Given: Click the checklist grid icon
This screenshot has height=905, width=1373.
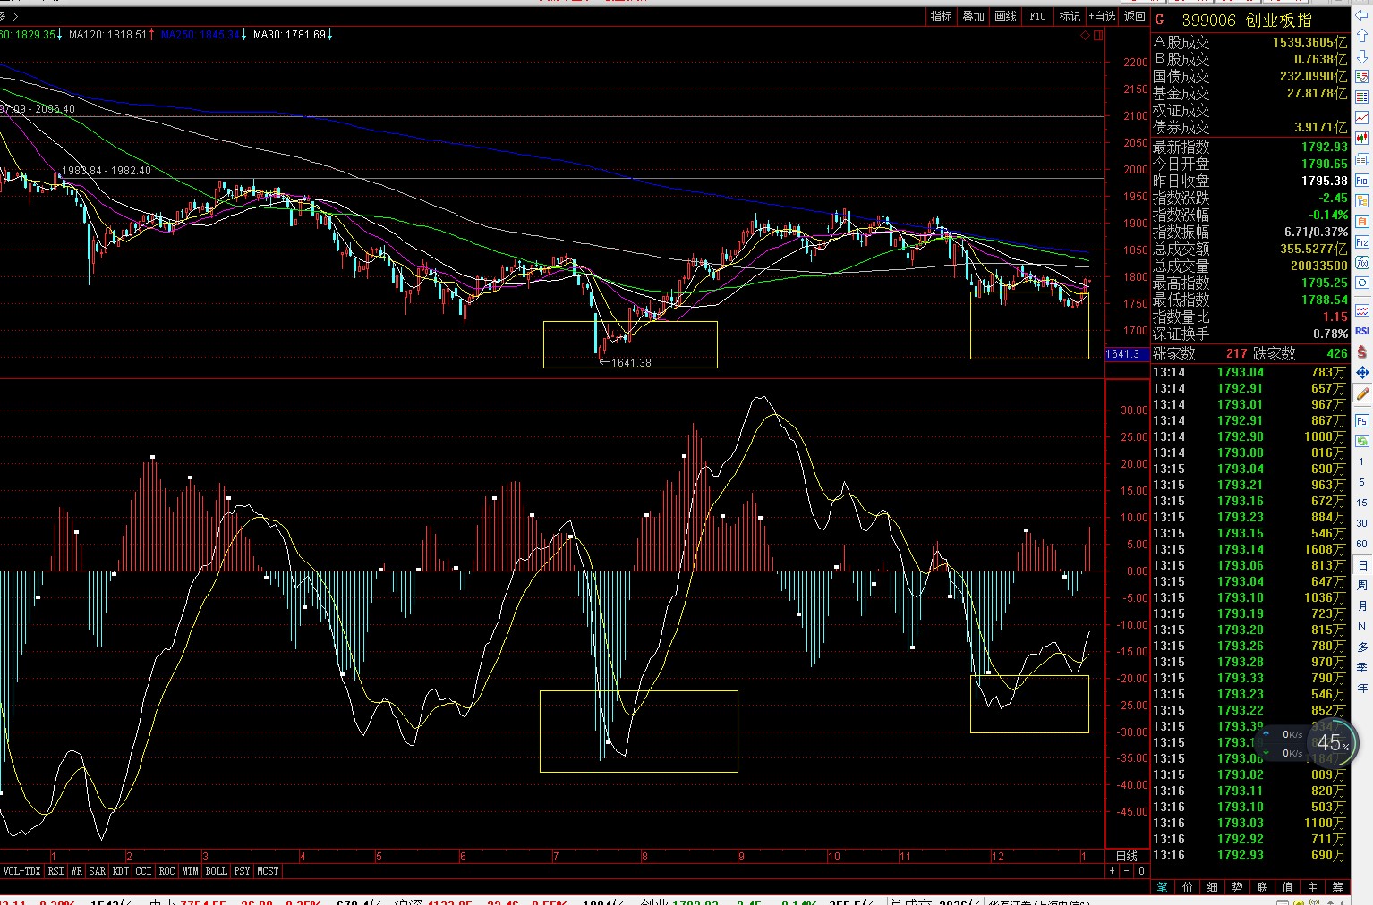Looking at the screenshot, I should 1361,76.
